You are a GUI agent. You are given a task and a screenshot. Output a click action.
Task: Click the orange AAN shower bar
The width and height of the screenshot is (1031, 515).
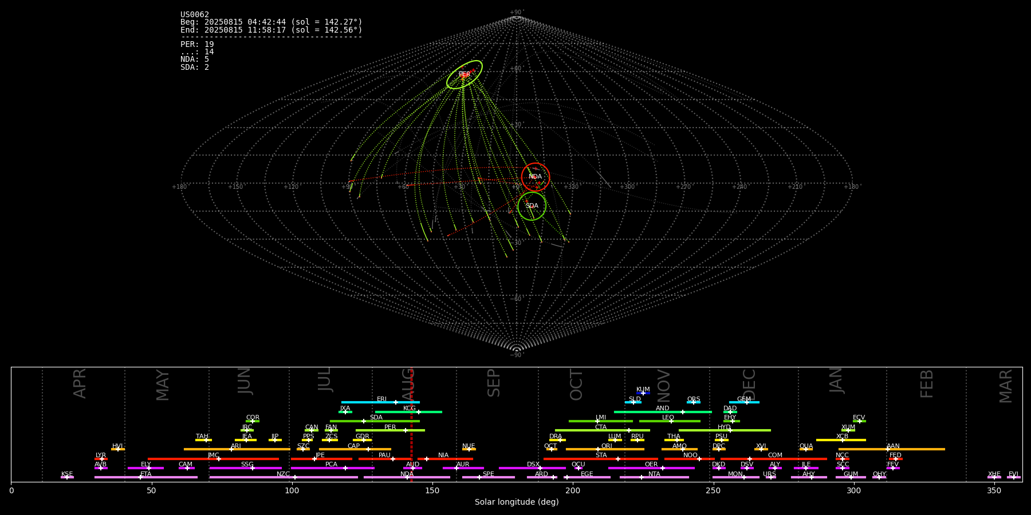coord(892,449)
